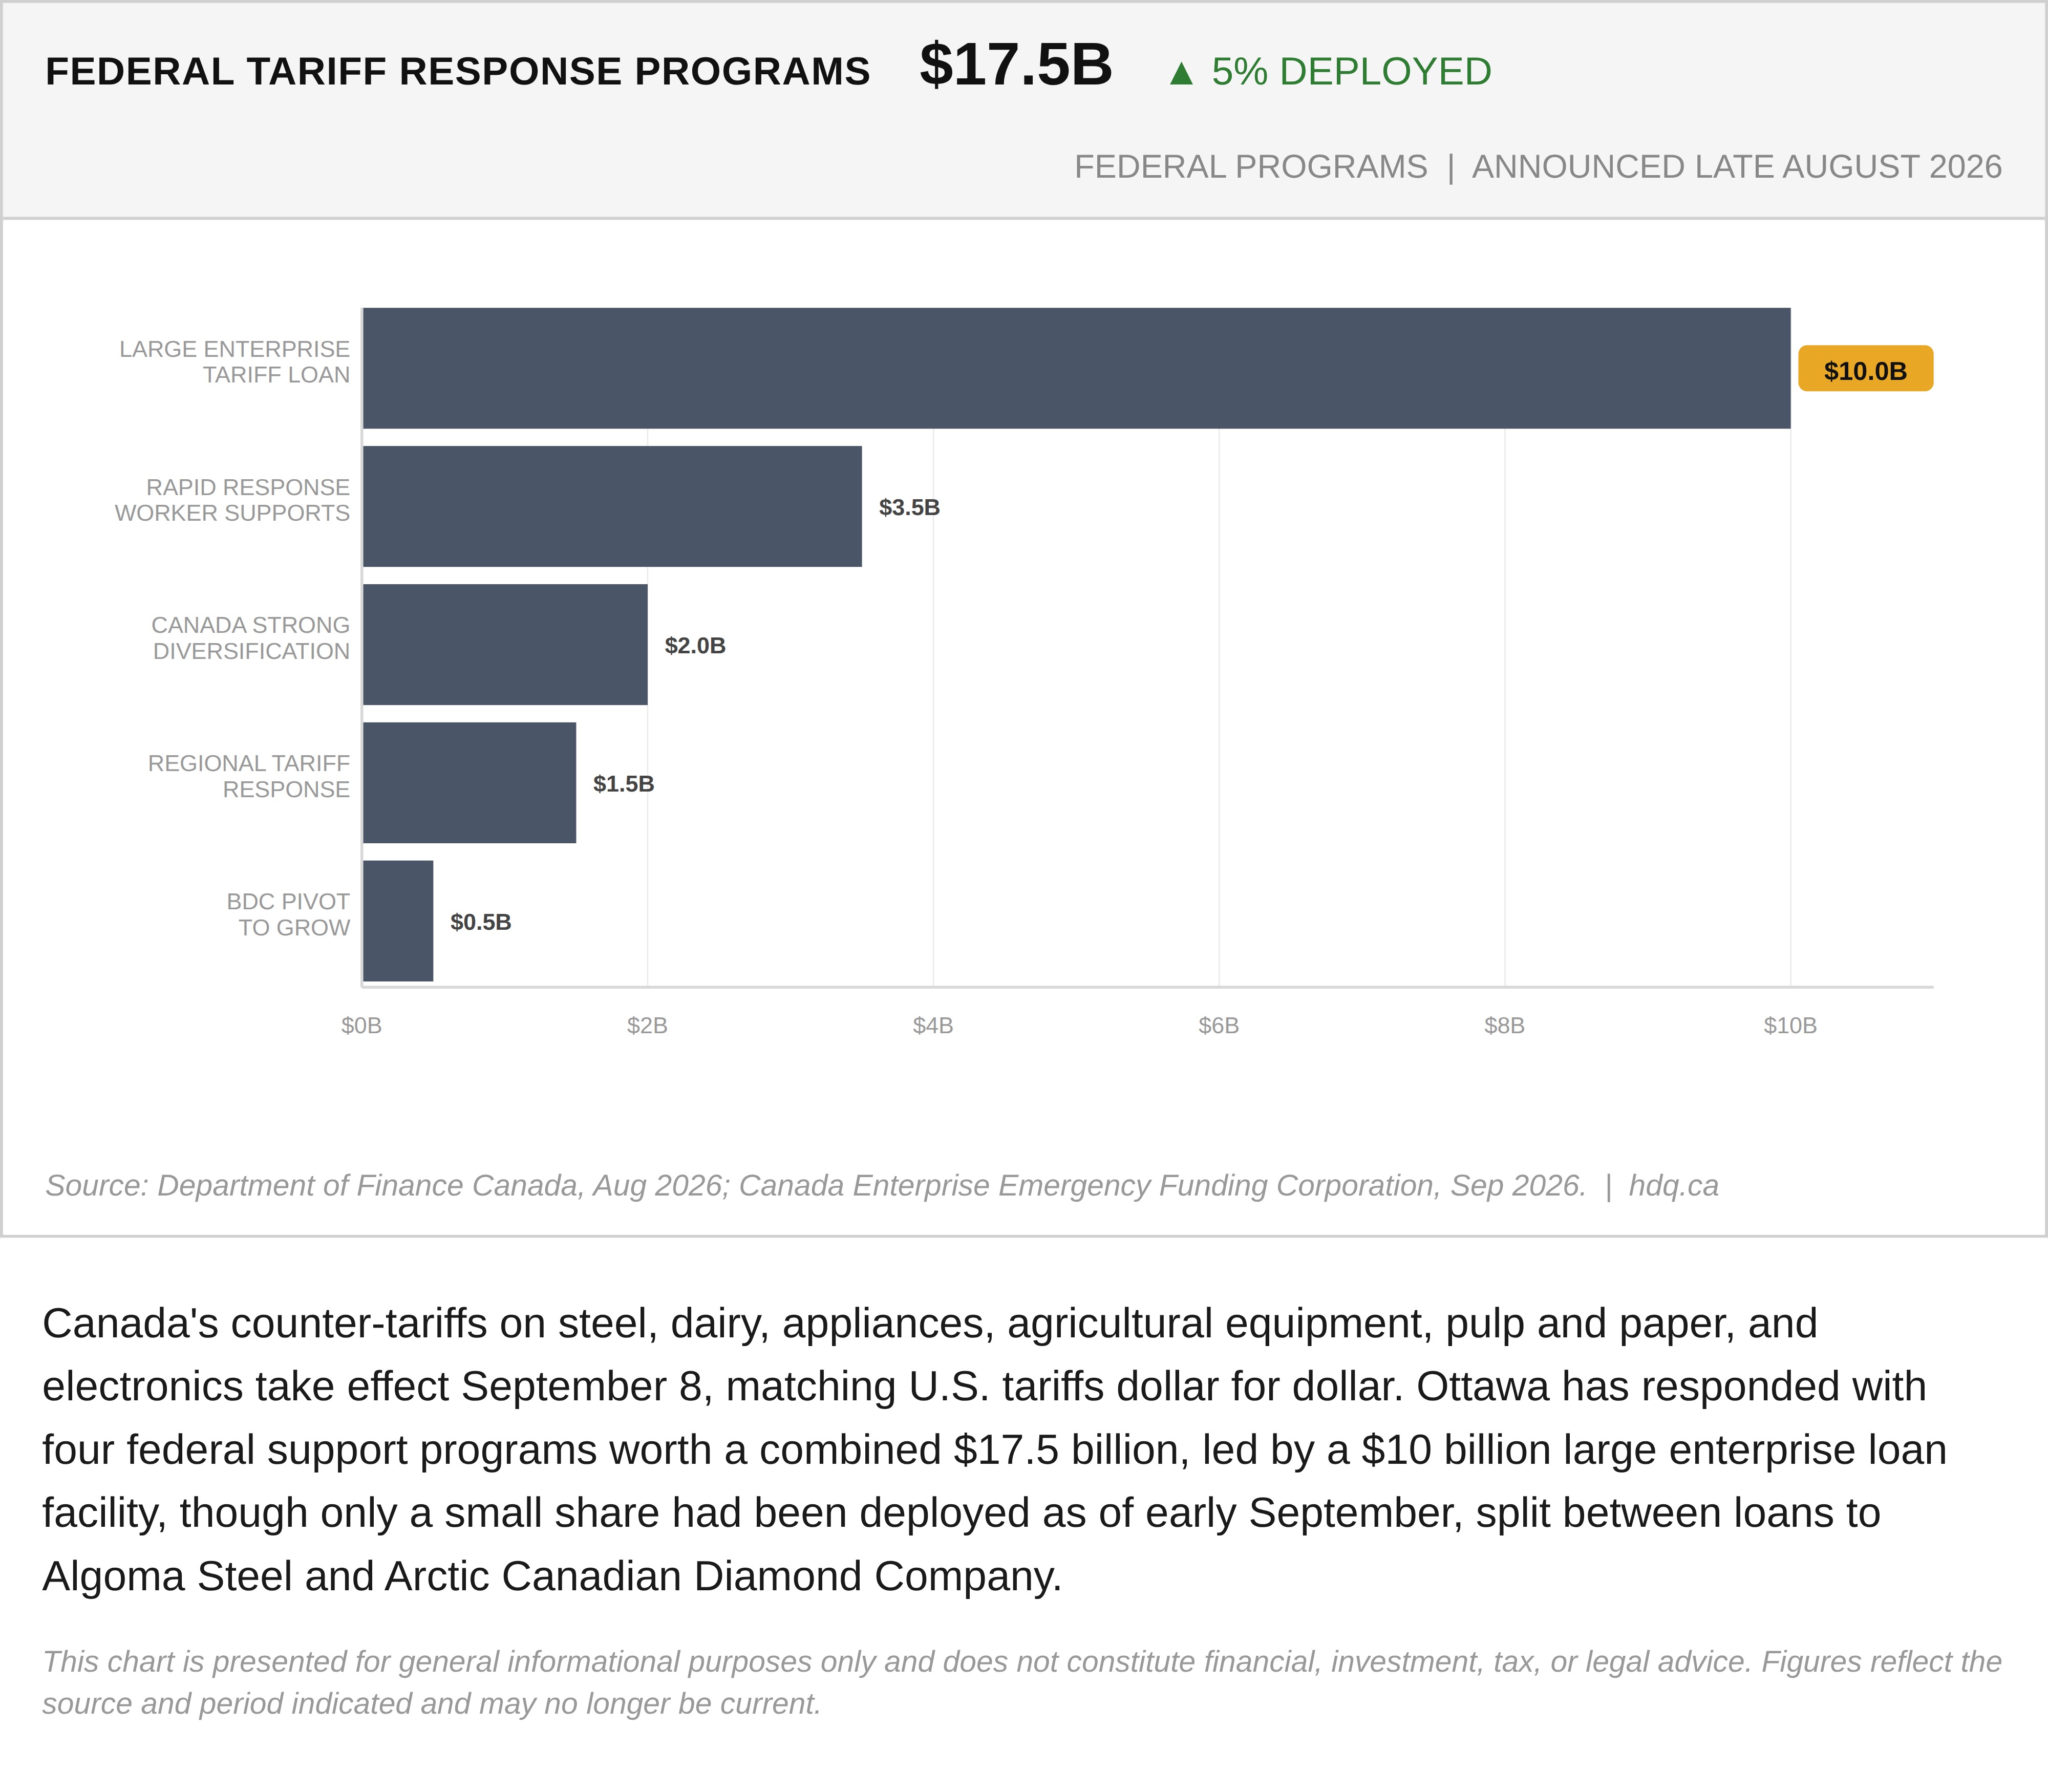2048x1792 pixels.
Task: Click the Rapid Response Worker Supports axis label
Action: (x=232, y=500)
